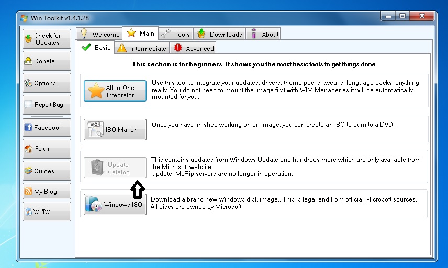The height and width of the screenshot is (268, 448).
Task: Click the star icon on Main tab
Action: pos(131,32)
